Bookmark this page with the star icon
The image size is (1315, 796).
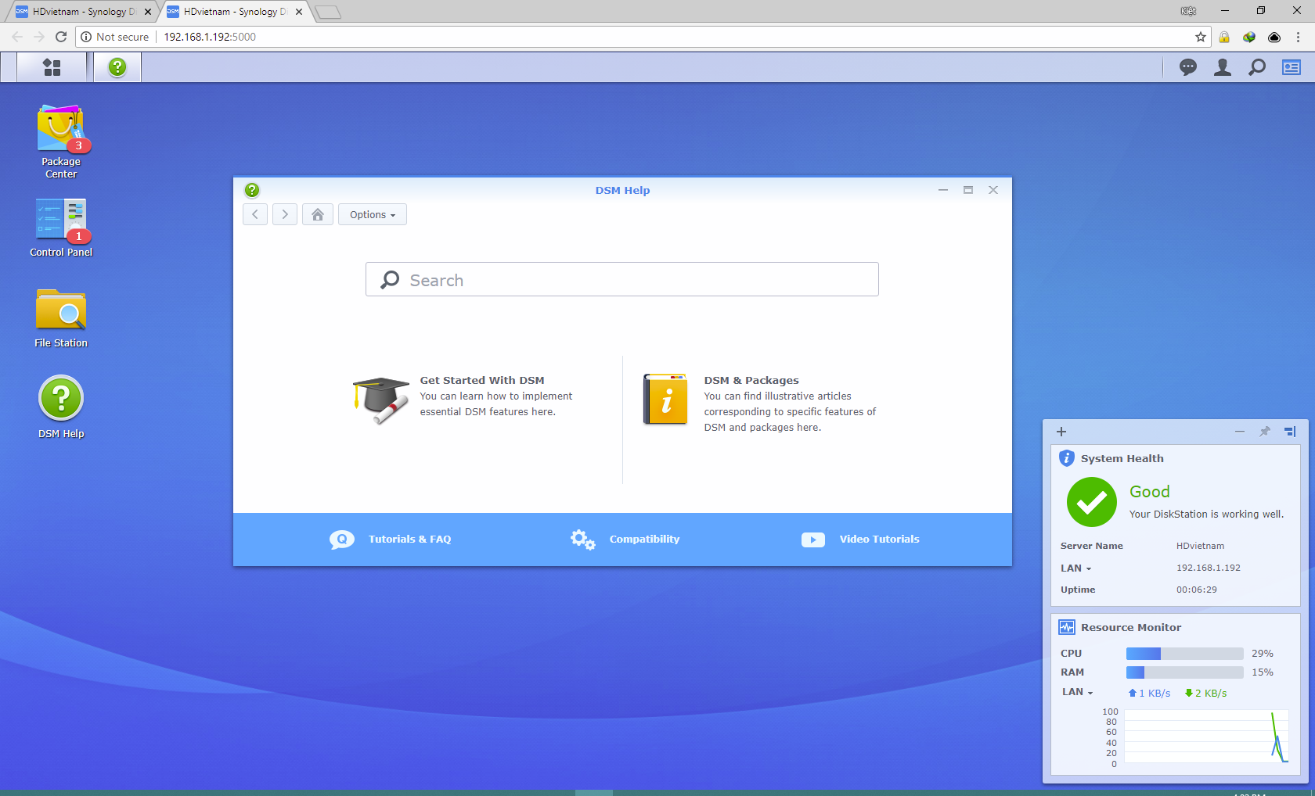1201,37
